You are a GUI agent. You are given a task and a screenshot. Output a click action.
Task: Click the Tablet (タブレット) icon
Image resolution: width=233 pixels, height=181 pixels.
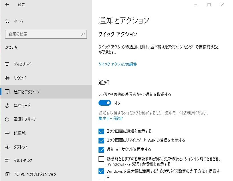coord(7,147)
